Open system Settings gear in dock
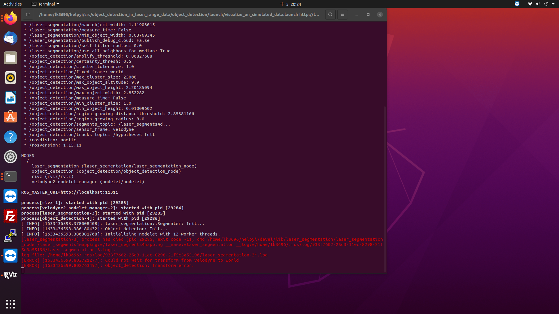 click(x=10, y=157)
